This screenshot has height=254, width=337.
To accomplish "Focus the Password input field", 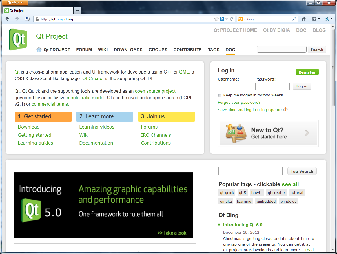I will [x=272, y=86].
